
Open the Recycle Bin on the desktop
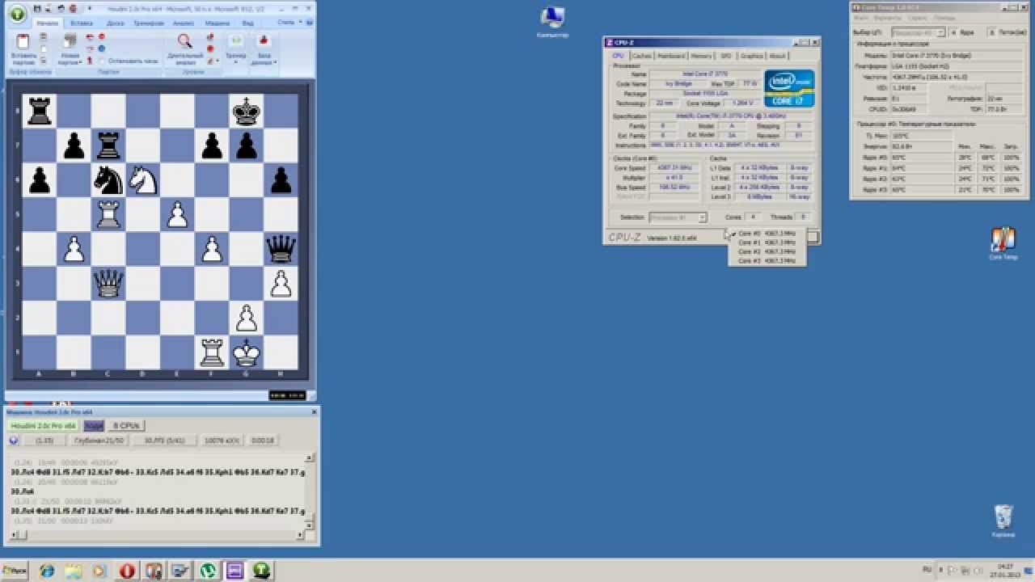[1003, 521]
